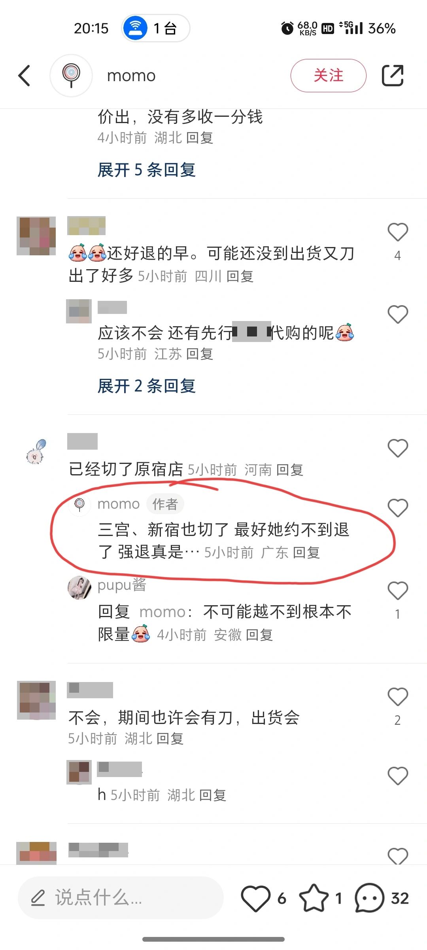Tap the 说点什么 comment input field
This screenshot has height=950, width=427.
[121, 898]
